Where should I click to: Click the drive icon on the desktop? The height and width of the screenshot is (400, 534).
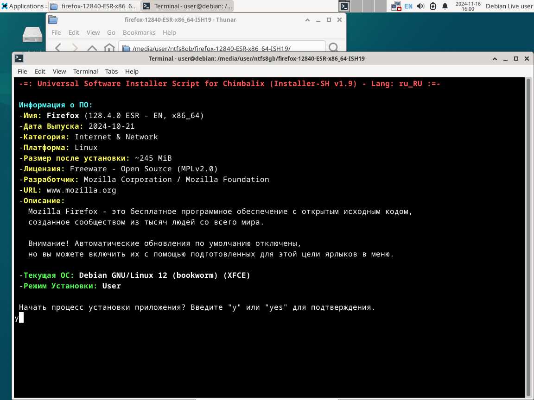click(x=32, y=35)
